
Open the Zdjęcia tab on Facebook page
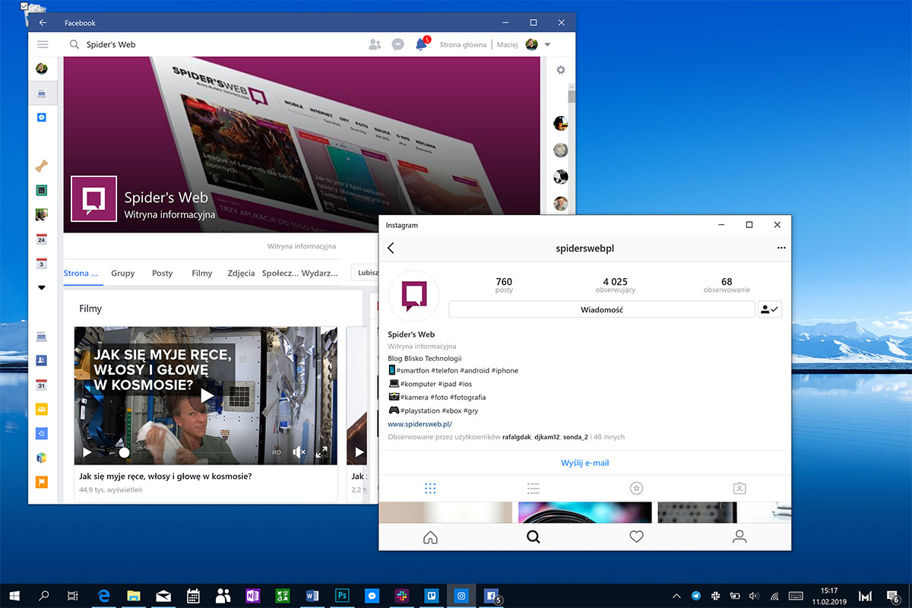tap(241, 273)
